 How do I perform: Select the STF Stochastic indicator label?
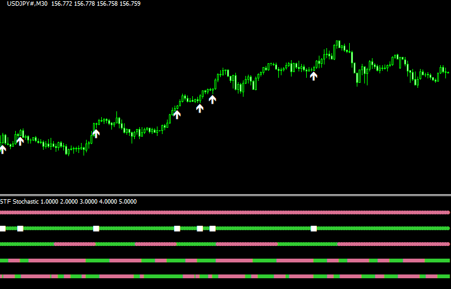tap(19, 202)
